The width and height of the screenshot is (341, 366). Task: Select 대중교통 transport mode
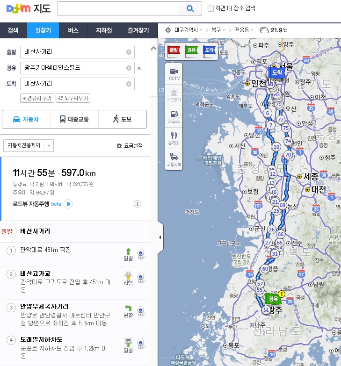point(74,119)
